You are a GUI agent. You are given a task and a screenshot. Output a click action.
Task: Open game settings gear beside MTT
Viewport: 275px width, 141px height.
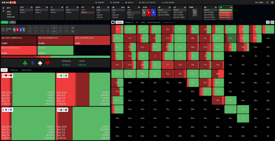coord(3,8)
